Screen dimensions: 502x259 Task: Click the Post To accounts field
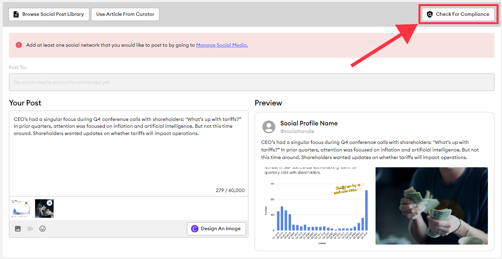252,82
